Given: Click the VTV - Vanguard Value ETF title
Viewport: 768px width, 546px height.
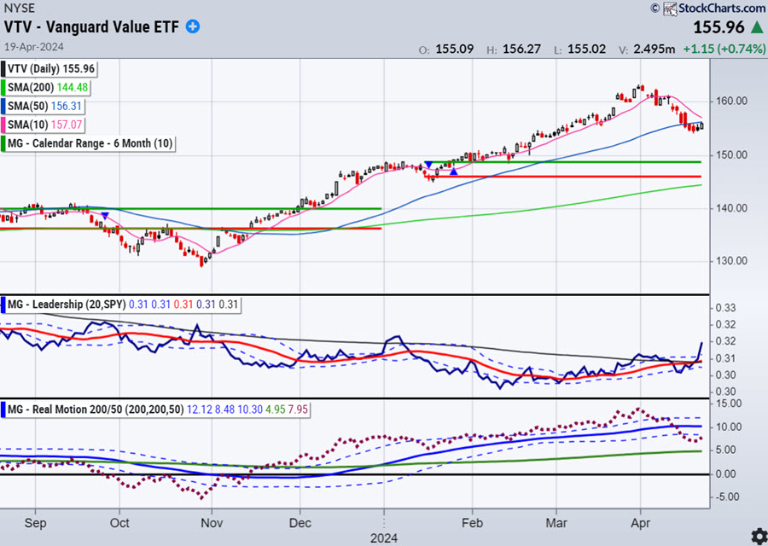Looking at the screenshot, I should tap(91, 27).
